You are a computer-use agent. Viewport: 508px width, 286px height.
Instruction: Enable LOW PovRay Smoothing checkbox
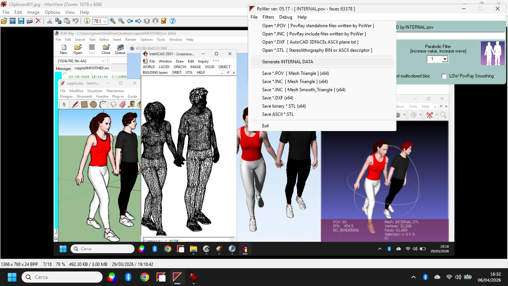pyautogui.click(x=444, y=76)
